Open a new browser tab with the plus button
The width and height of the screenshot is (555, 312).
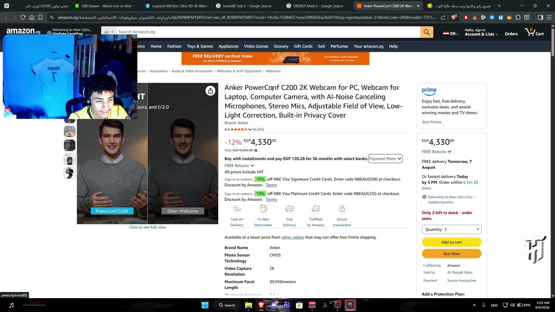(499, 6)
